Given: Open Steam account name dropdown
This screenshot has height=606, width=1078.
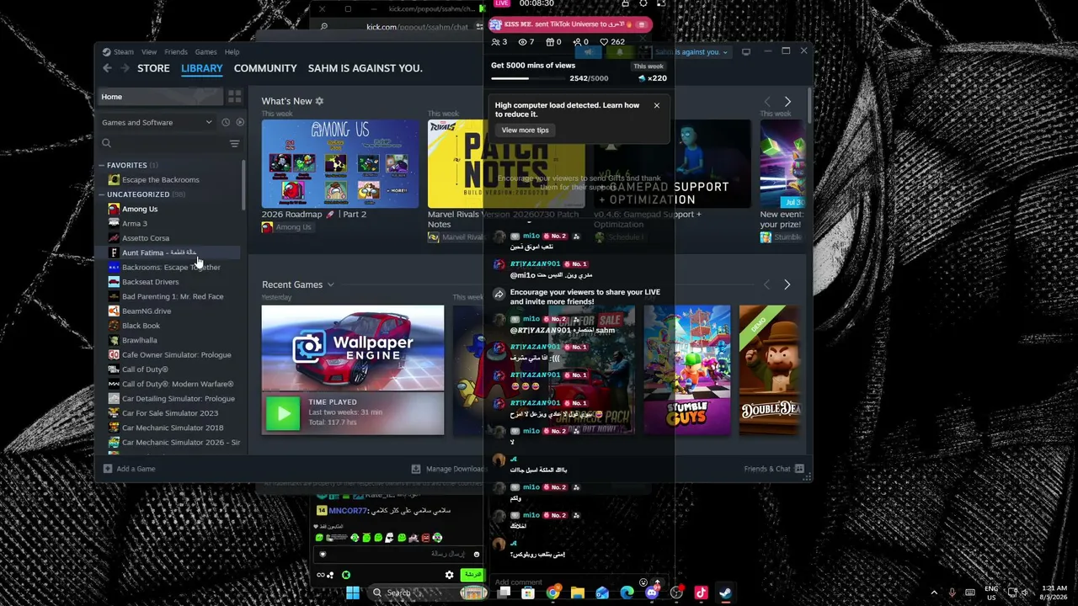Looking at the screenshot, I should [x=691, y=52].
